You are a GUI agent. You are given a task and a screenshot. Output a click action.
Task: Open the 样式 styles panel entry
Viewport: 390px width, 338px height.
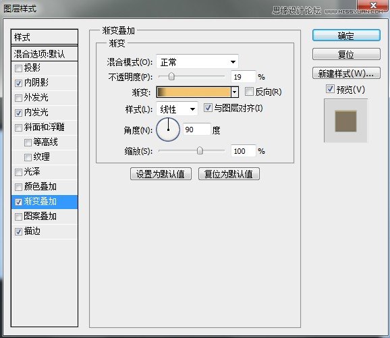pyautogui.click(x=45, y=37)
